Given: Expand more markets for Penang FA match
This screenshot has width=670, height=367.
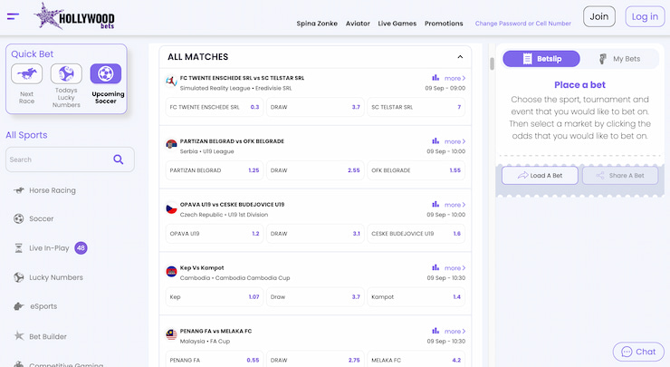Looking at the screenshot, I should (455, 332).
